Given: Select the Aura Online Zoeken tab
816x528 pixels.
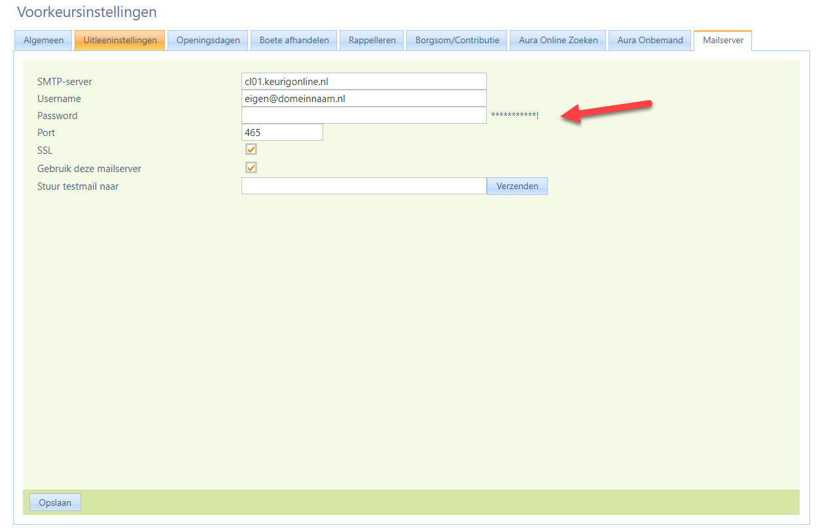Looking at the screenshot, I should pyautogui.click(x=558, y=41).
